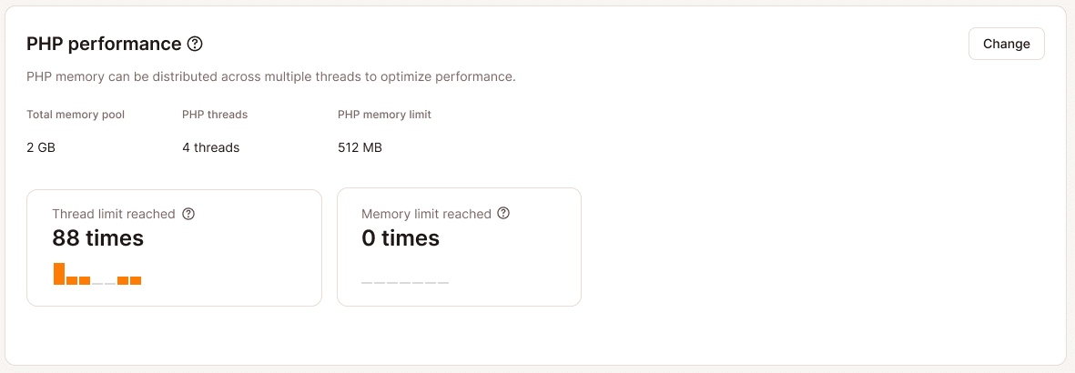Open the Thread limit reached help tooltip icon
Image resolution: width=1075 pixels, height=373 pixels.
coord(188,214)
